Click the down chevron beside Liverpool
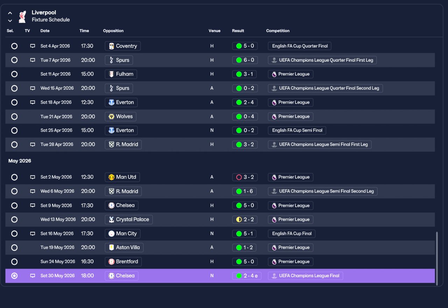448x308 pixels. pos(10,21)
